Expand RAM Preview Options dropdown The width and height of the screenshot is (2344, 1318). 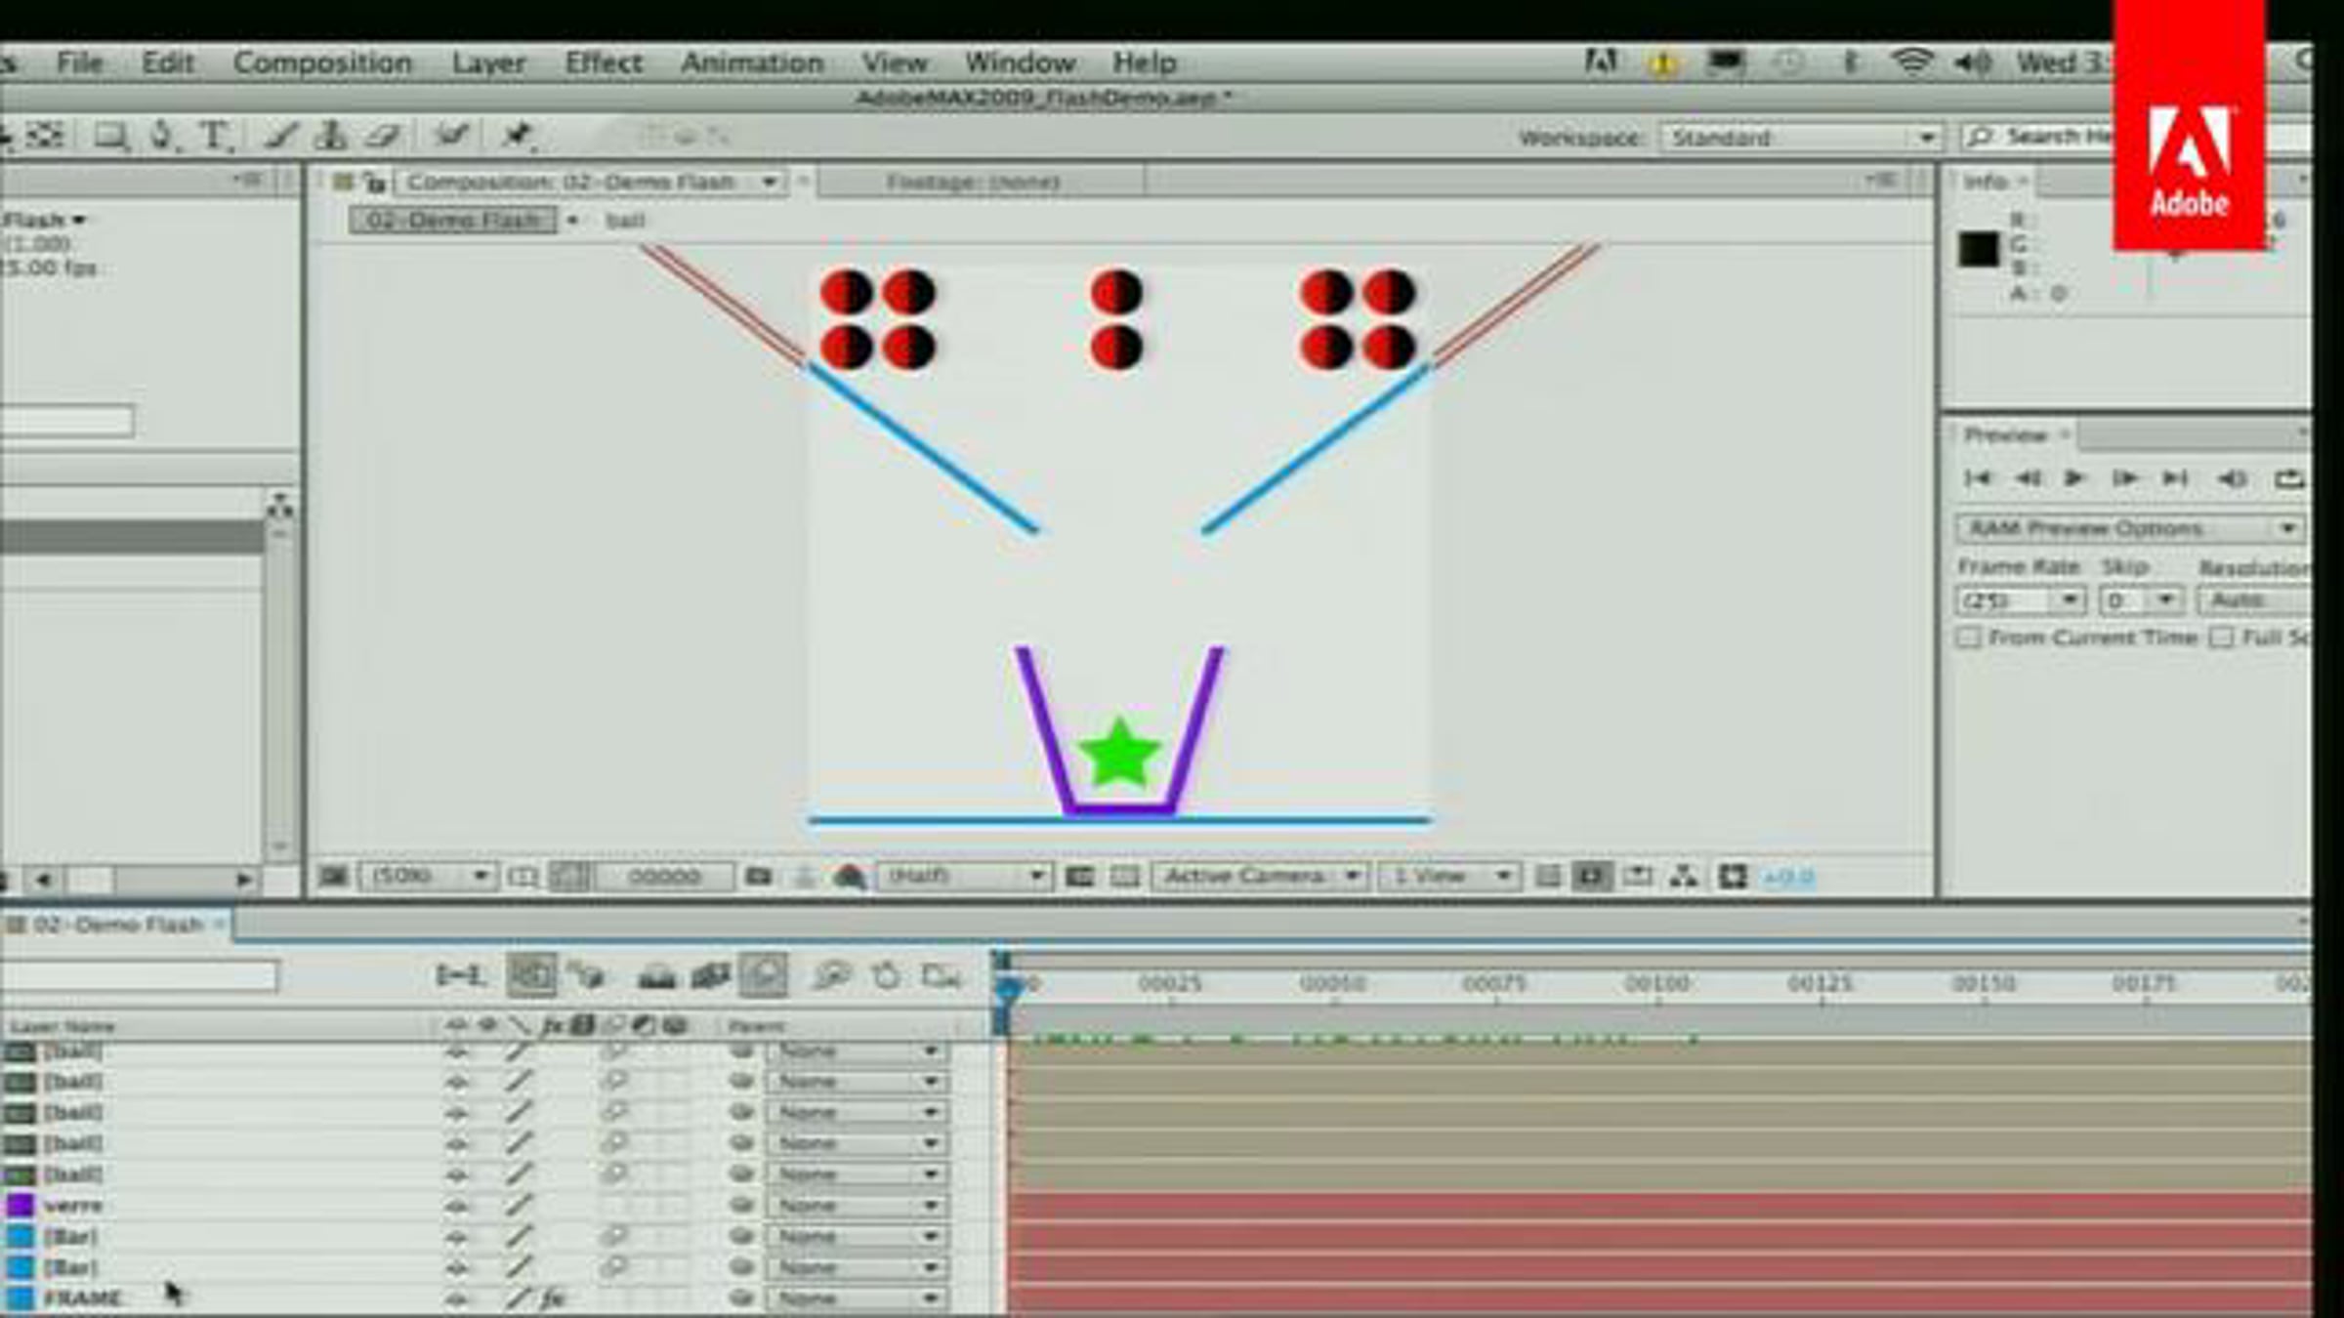click(x=2131, y=528)
